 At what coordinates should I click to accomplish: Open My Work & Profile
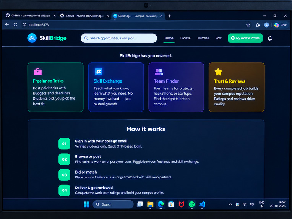point(245,38)
